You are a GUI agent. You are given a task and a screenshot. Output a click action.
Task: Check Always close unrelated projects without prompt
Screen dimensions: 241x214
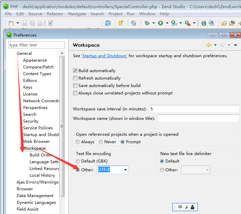pyautogui.click(x=75, y=93)
